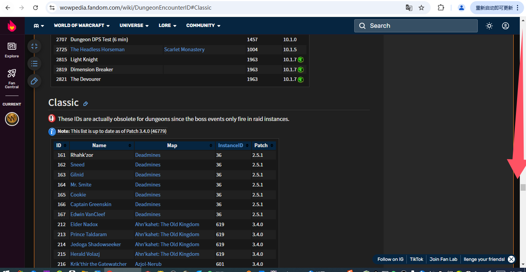Open the Edwin VanCleef link
The height and width of the screenshot is (272, 526).
coord(88,215)
